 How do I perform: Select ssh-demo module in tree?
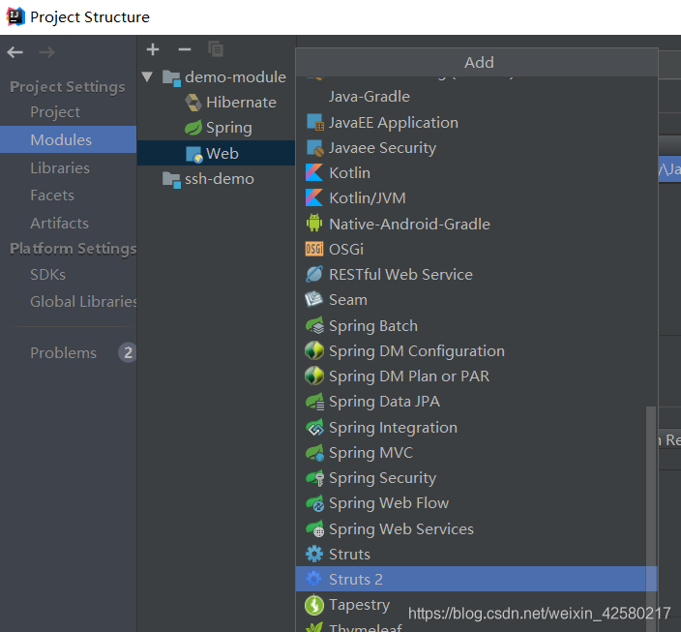220,179
